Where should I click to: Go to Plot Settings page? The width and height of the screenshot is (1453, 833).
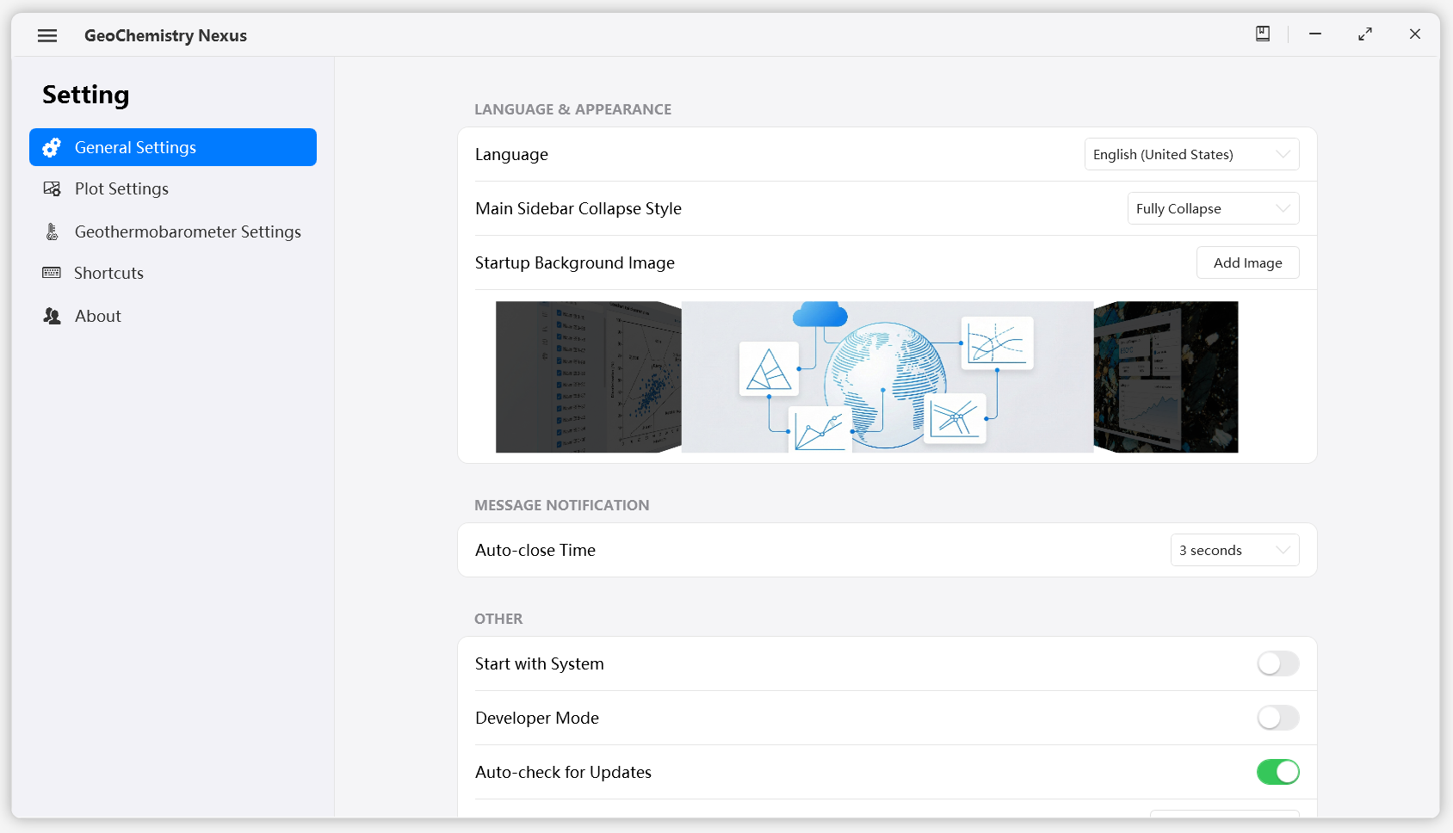173,188
